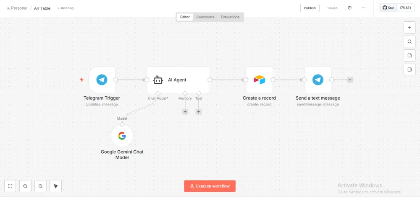Screen dimensions: 420x198
Task: Add a Memory sub-node with plus button
Action: [x=185, y=112]
